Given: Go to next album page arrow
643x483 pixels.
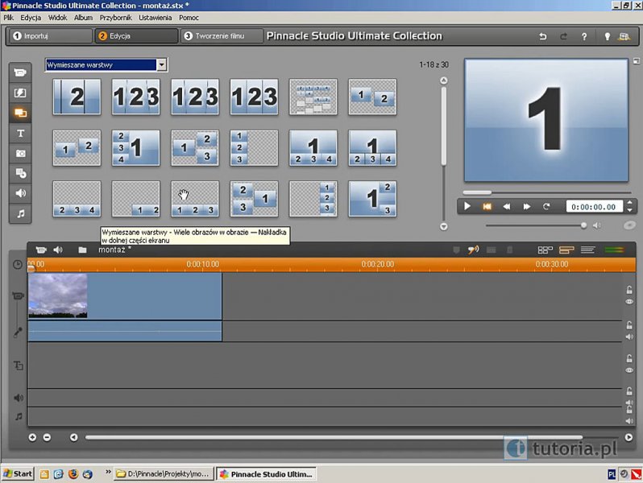Looking at the screenshot, I should click(x=442, y=227).
